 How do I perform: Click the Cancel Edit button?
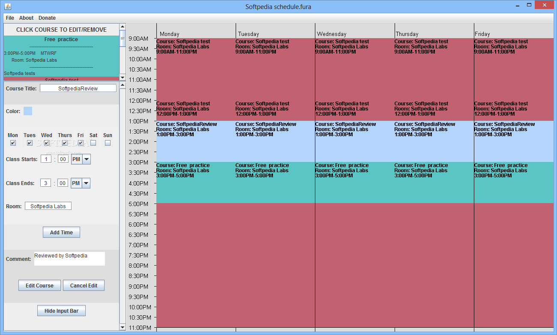point(84,285)
